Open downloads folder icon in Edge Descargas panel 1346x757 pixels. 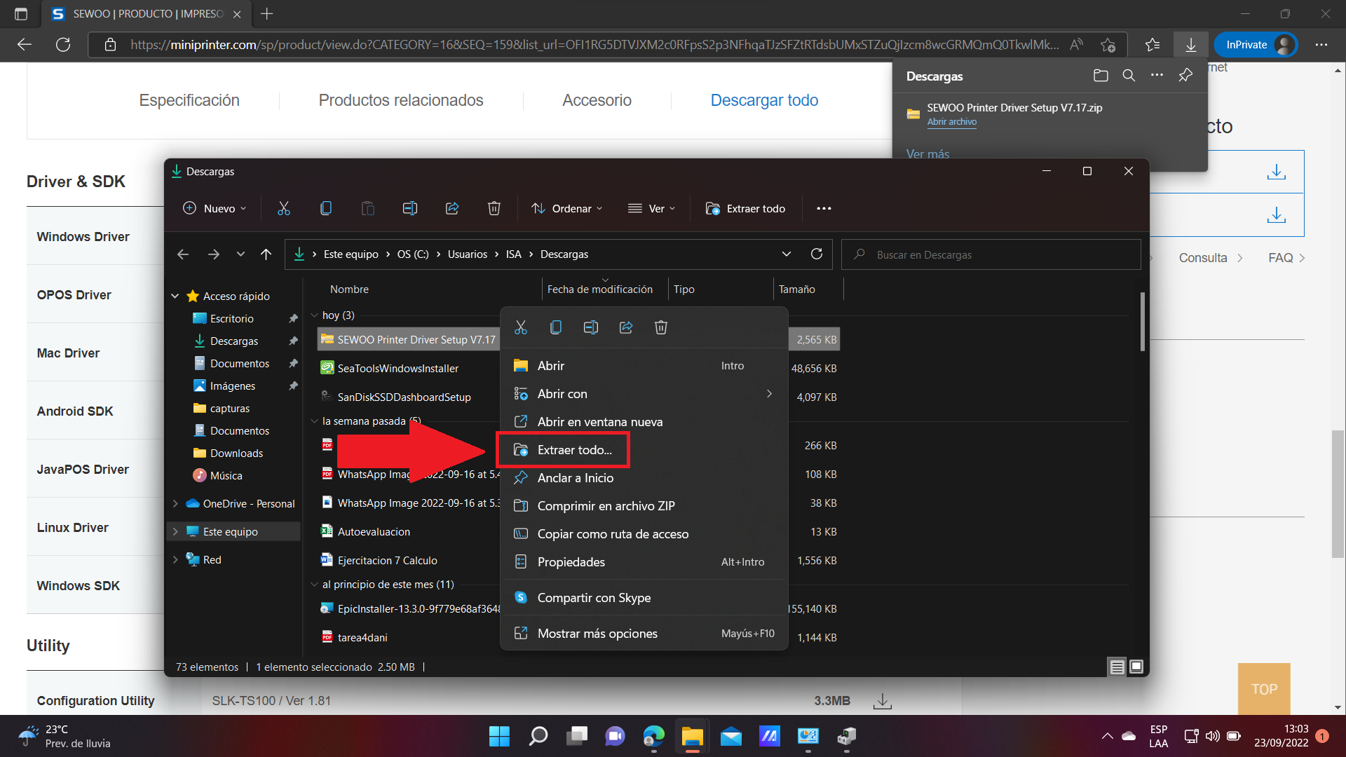[x=1101, y=76]
